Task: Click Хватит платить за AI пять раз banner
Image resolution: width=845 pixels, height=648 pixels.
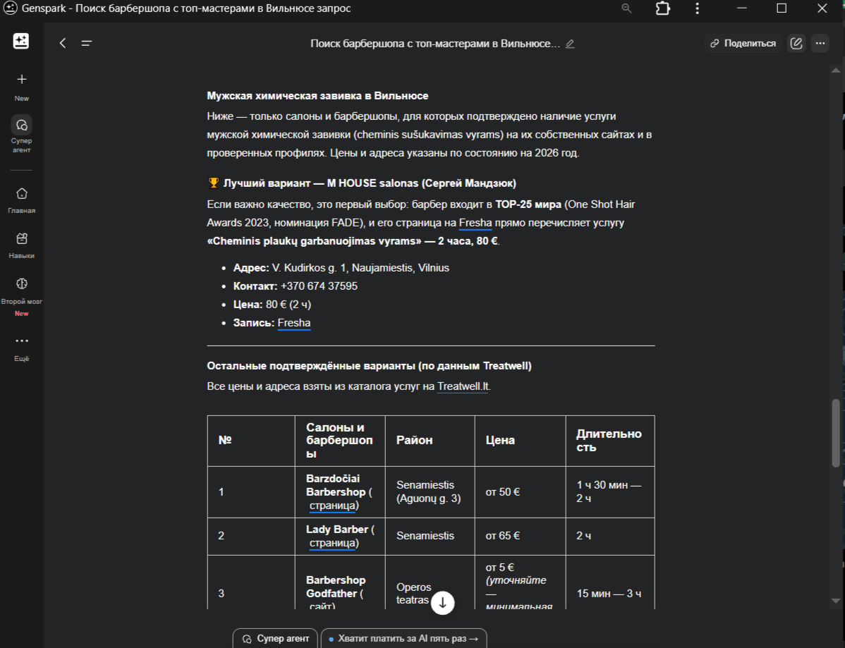Action: point(403,638)
